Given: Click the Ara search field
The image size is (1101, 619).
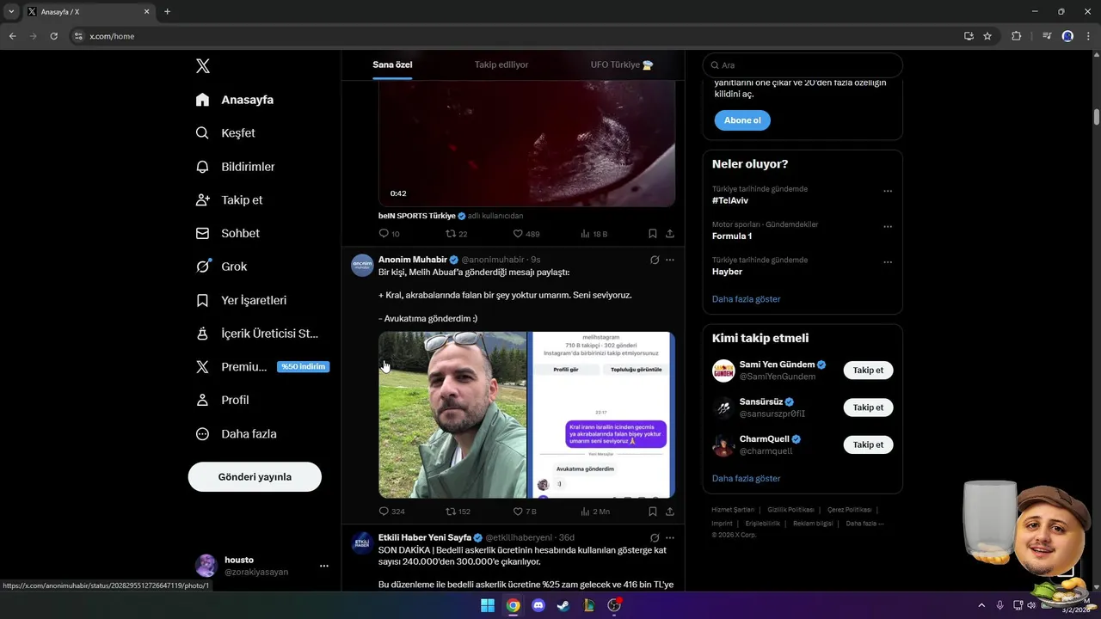Looking at the screenshot, I should 803,65.
